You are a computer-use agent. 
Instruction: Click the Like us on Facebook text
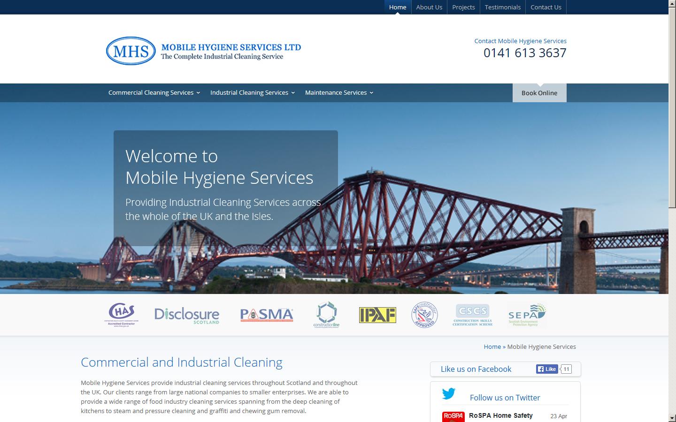pyautogui.click(x=476, y=369)
